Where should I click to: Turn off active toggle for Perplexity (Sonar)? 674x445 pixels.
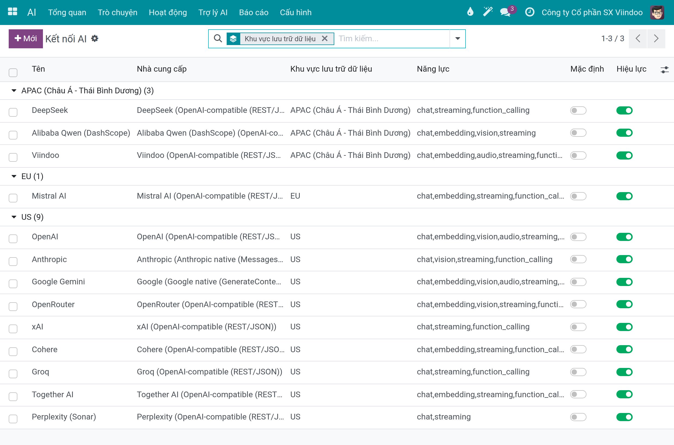624,417
